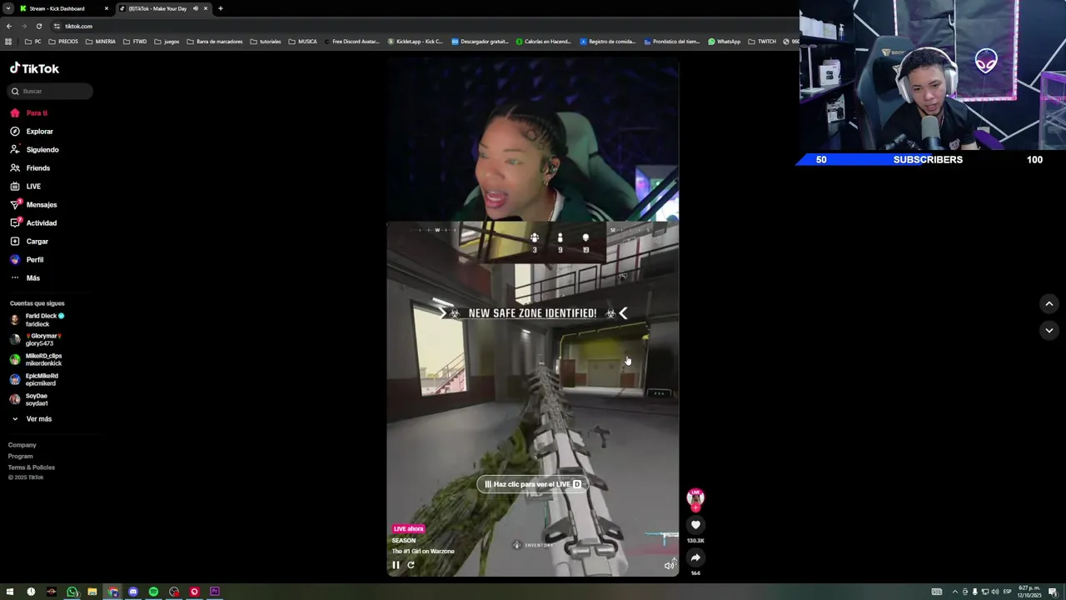1066x600 pixels.
Task: Show hidden system tray icons
Action: [x=955, y=592]
